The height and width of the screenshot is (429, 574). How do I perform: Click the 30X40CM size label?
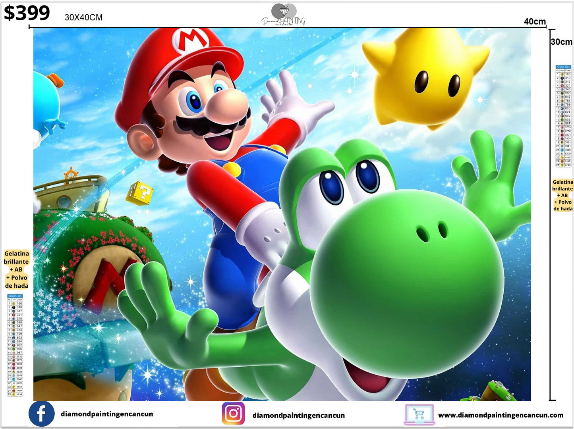(84, 17)
